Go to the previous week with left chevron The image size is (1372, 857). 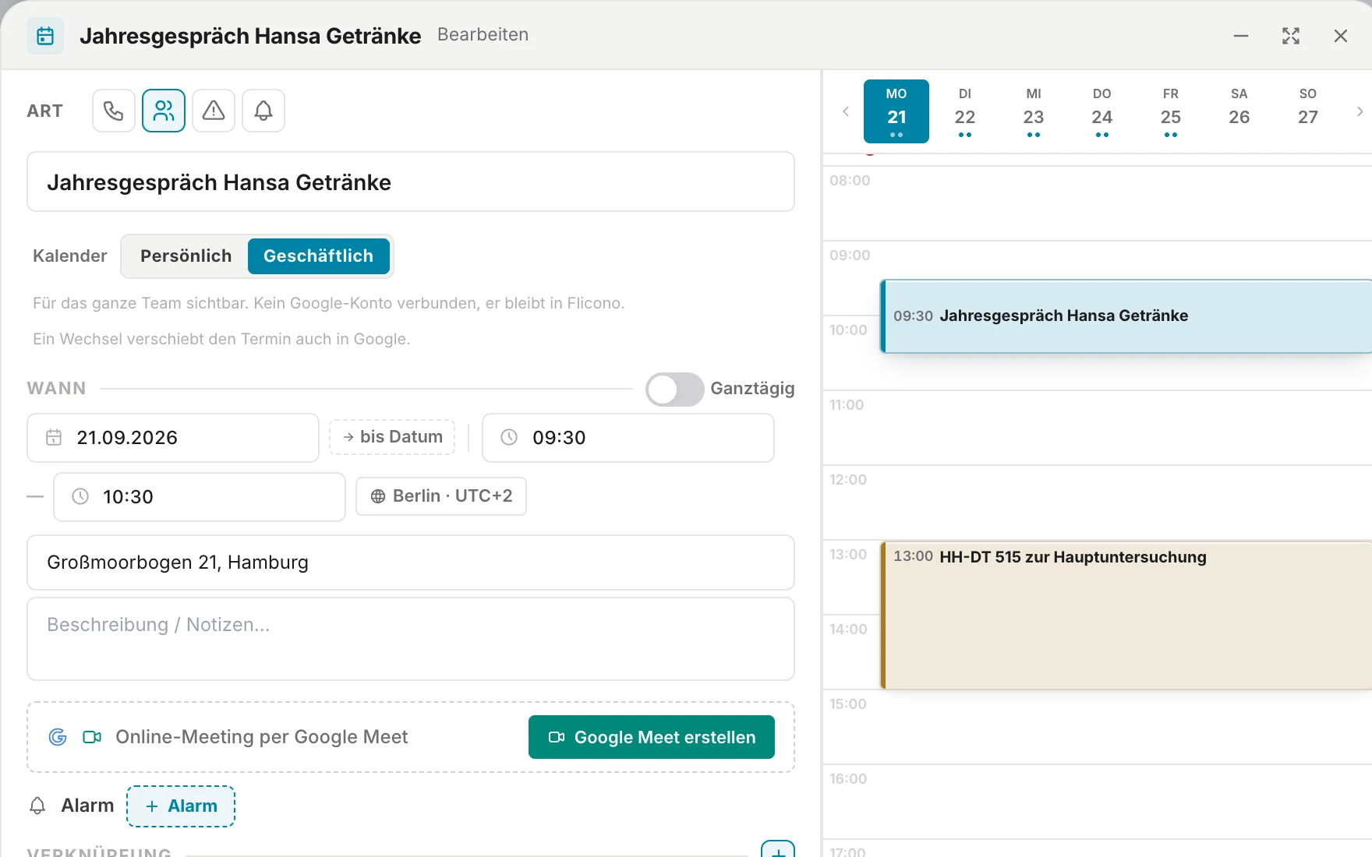coord(846,111)
